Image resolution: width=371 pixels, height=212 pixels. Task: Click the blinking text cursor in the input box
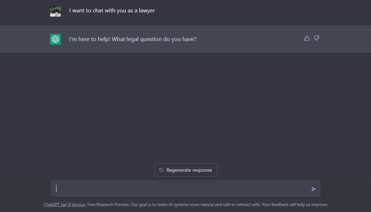point(56,189)
